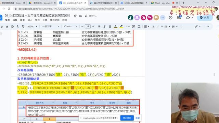Reload the browser page

(9, 9)
